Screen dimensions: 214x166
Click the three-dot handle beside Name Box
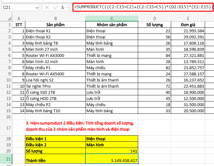coord(41,7)
